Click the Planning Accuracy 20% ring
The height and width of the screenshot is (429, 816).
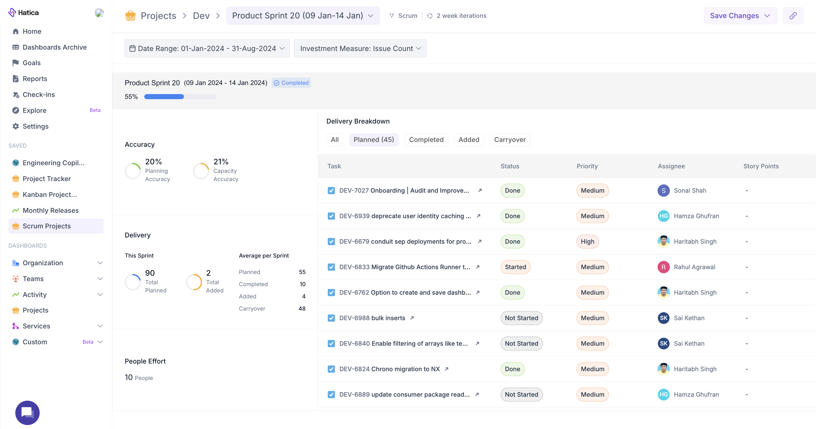click(x=133, y=171)
